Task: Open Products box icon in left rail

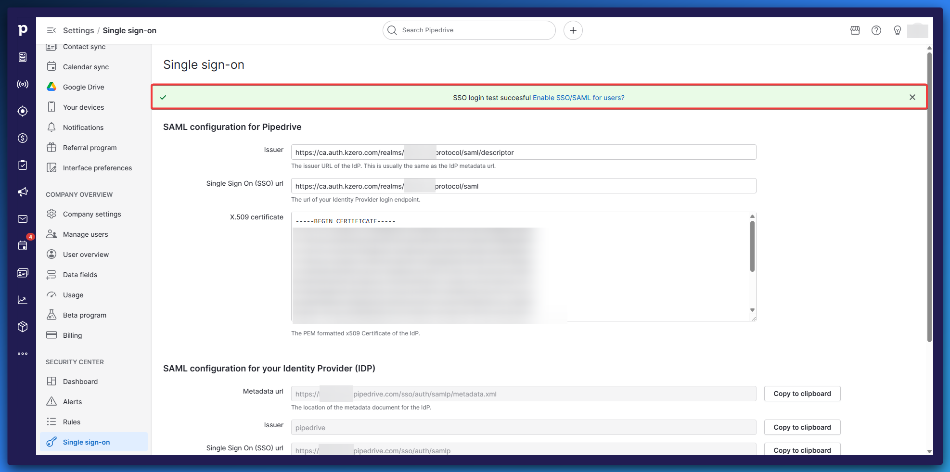Action: point(23,327)
